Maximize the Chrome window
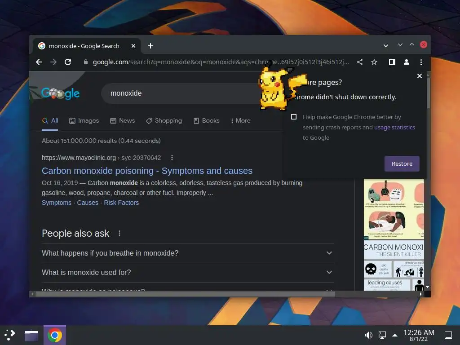The image size is (460, 345). [x=412, y=44]
